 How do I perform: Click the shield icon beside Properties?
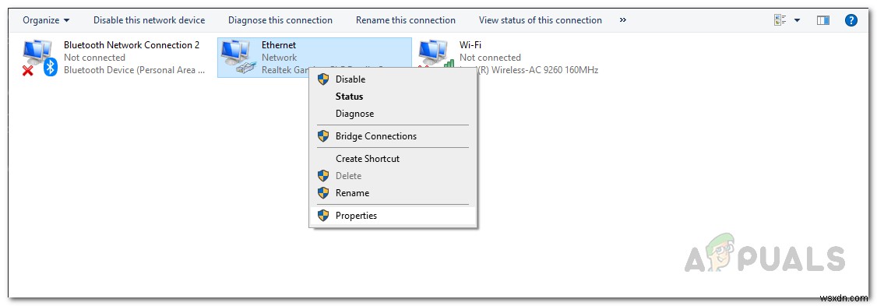pyautogui.click(x=323, y=216)
